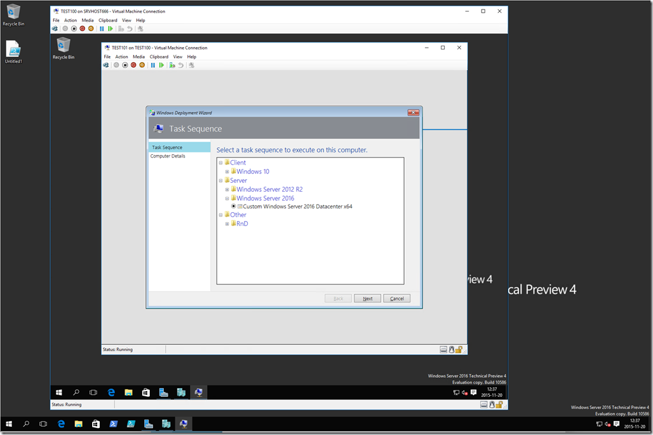
Task: Collapse the Server task sequence group
Action: coord(220,180)
